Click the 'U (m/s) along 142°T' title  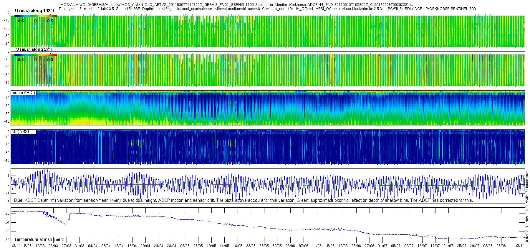pyautogui.click(x=35, y=11)
